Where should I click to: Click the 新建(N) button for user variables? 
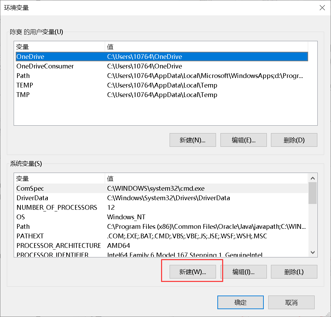pyautogui.click(x=192, y=140)
